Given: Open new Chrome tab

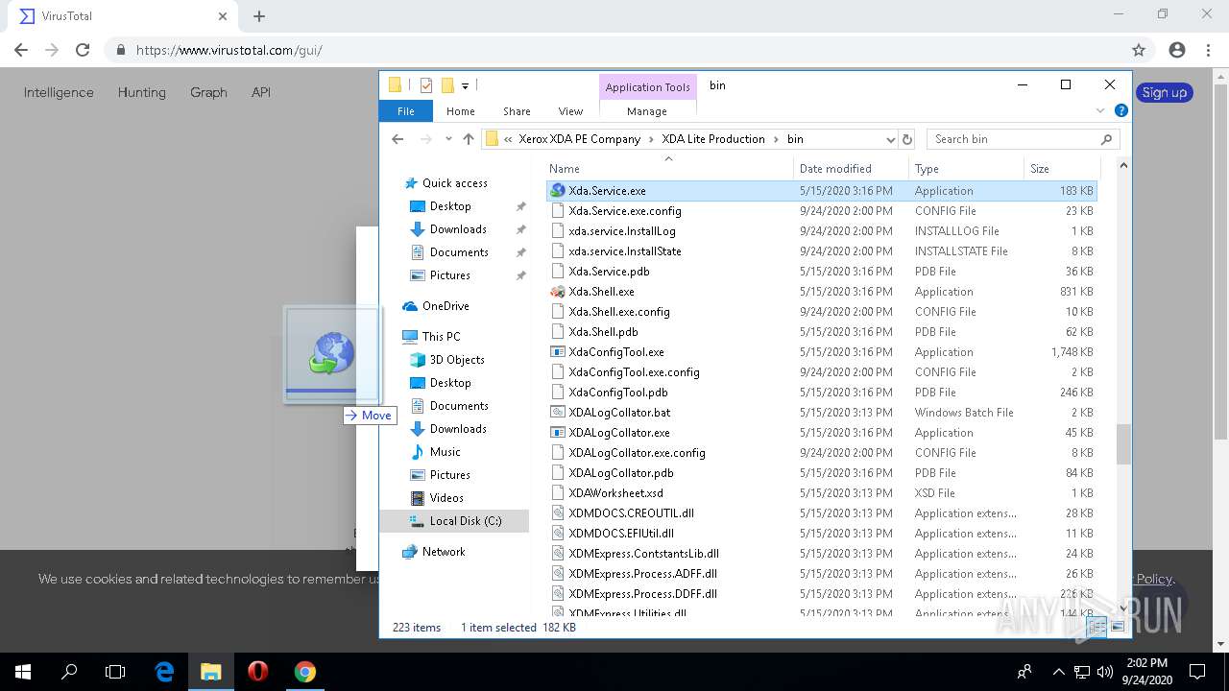Looking at the screenshot, I should pos(259,16).
